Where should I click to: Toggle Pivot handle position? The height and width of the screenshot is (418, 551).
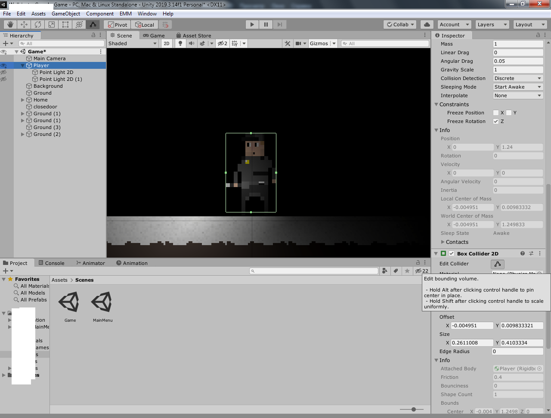(118, 25)
